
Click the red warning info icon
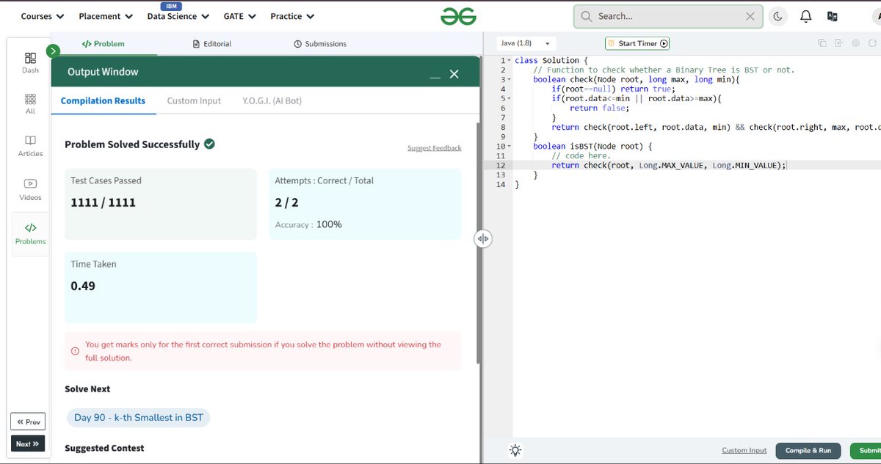coord(75,351)
